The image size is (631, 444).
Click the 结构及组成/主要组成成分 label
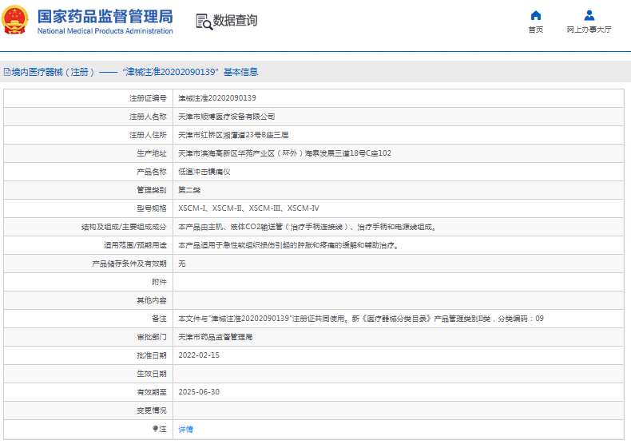click(x=124, y=227)
